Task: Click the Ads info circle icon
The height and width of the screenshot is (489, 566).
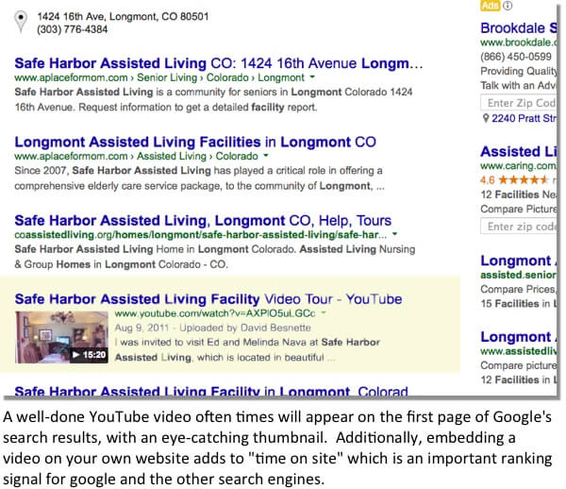Action: click(x=508, y=5)
